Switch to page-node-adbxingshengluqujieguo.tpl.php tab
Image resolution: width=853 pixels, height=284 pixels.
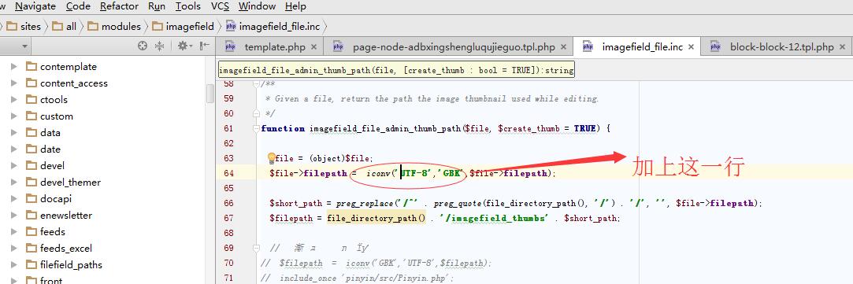454,47
